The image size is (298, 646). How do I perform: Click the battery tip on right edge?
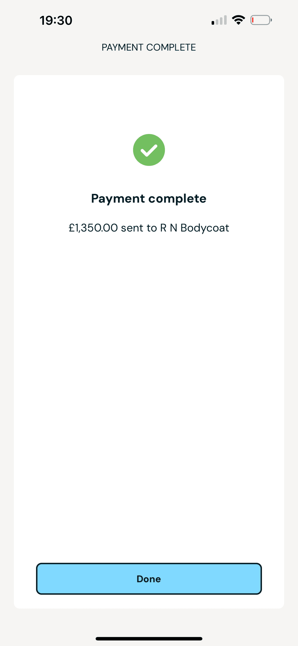point(271,20)
